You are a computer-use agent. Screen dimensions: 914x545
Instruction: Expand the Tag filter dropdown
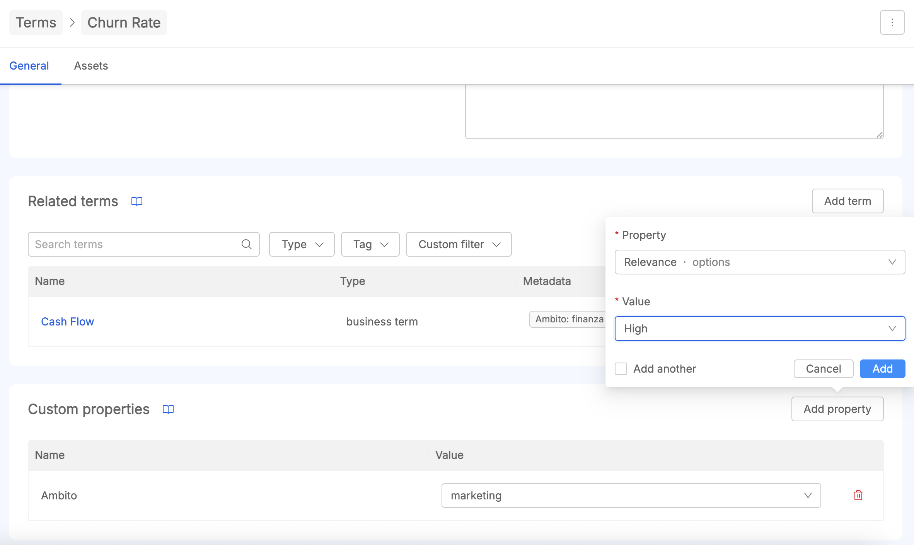(370, 244)
